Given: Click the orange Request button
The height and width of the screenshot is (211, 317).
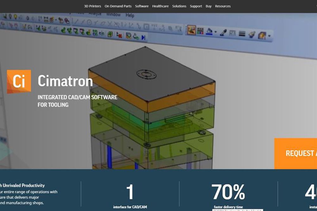Looking at the screenshot, I should pyautogui.click(x=295, y=154).
